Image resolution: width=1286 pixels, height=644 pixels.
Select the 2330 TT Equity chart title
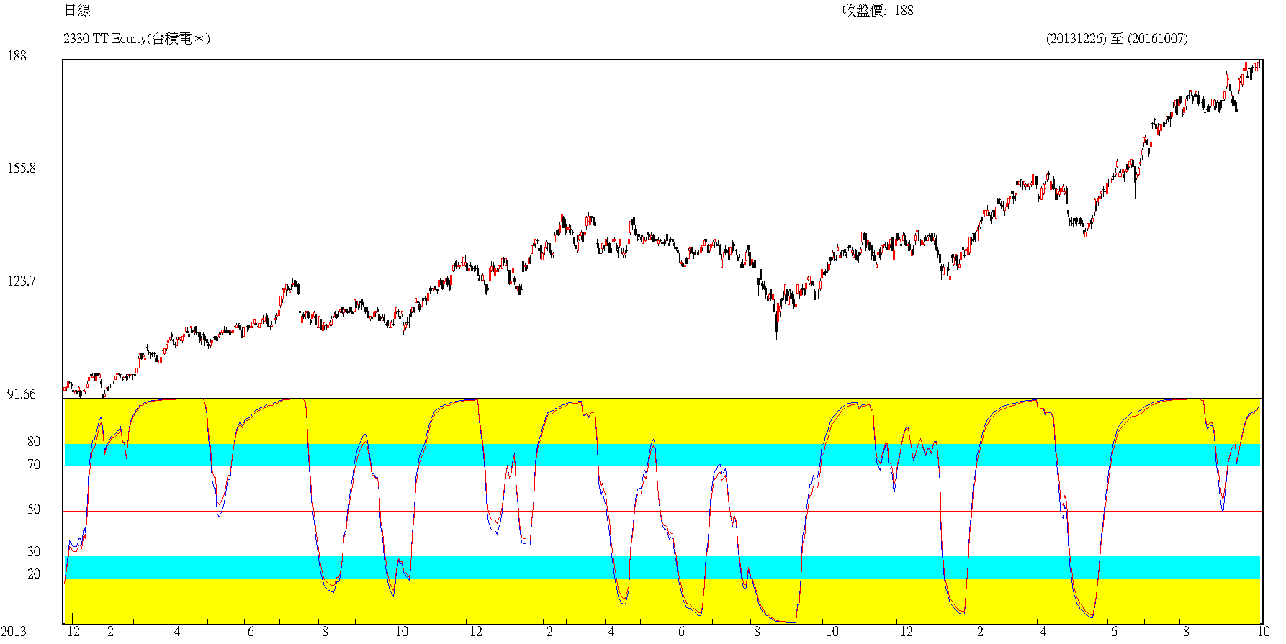(136, 38)
